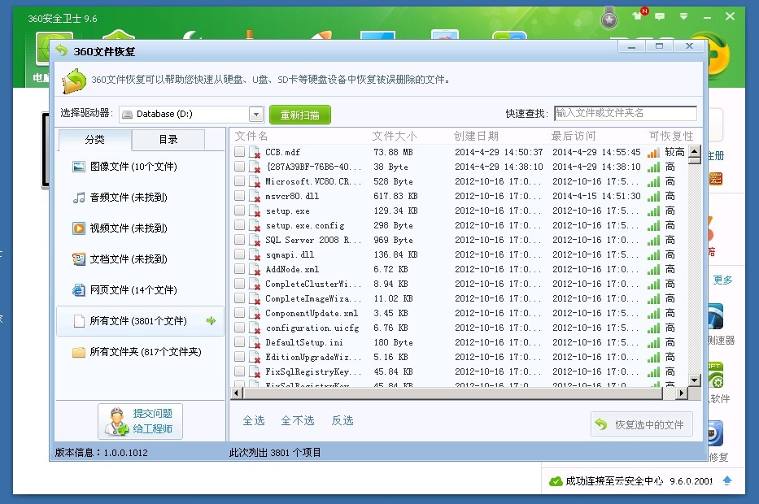This screenshot has height=504, width=759.
Task: Check the box next to setup.exe
Action: click(x=240, y=211)
